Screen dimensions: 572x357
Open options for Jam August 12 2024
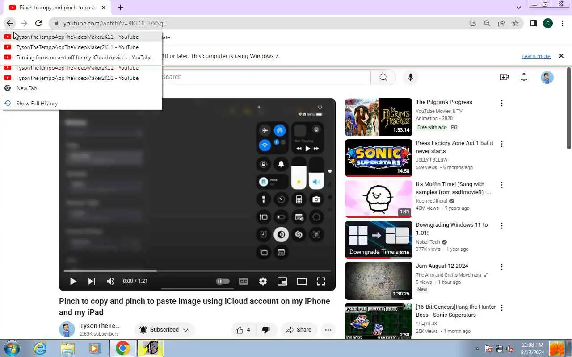pyautogui.click(x=502, y=267)
